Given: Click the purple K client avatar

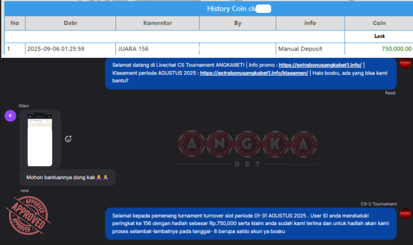Looking at the screenshot, I should 10,116.
